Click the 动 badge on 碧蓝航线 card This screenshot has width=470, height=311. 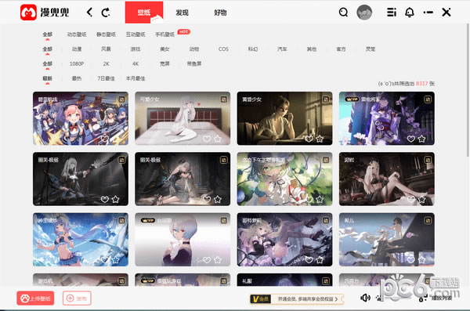tap(121, 99)
